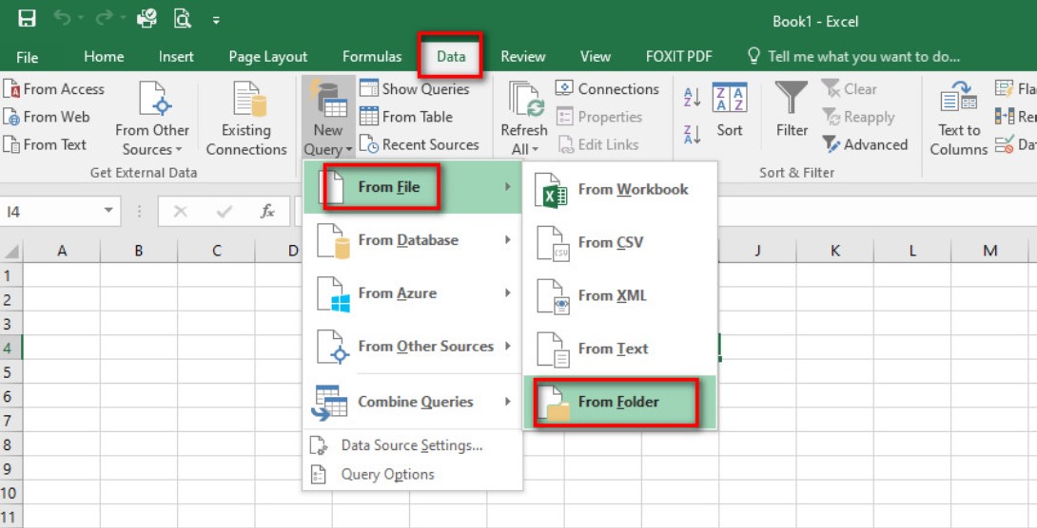The height and width of the screenshot is (528, 1037).
Task: Select column A header
Action: 62,251
